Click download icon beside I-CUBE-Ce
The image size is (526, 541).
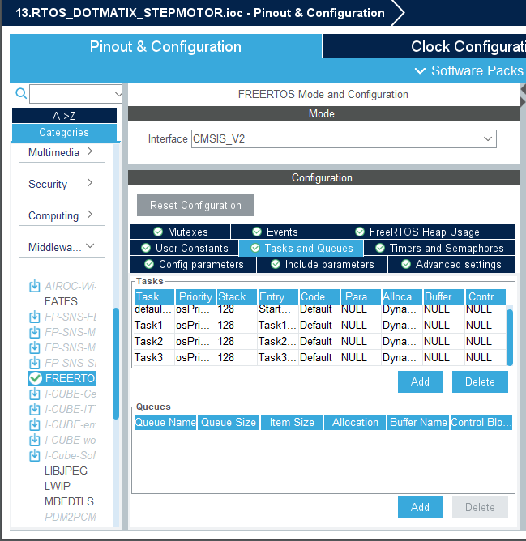coord(35,394)
